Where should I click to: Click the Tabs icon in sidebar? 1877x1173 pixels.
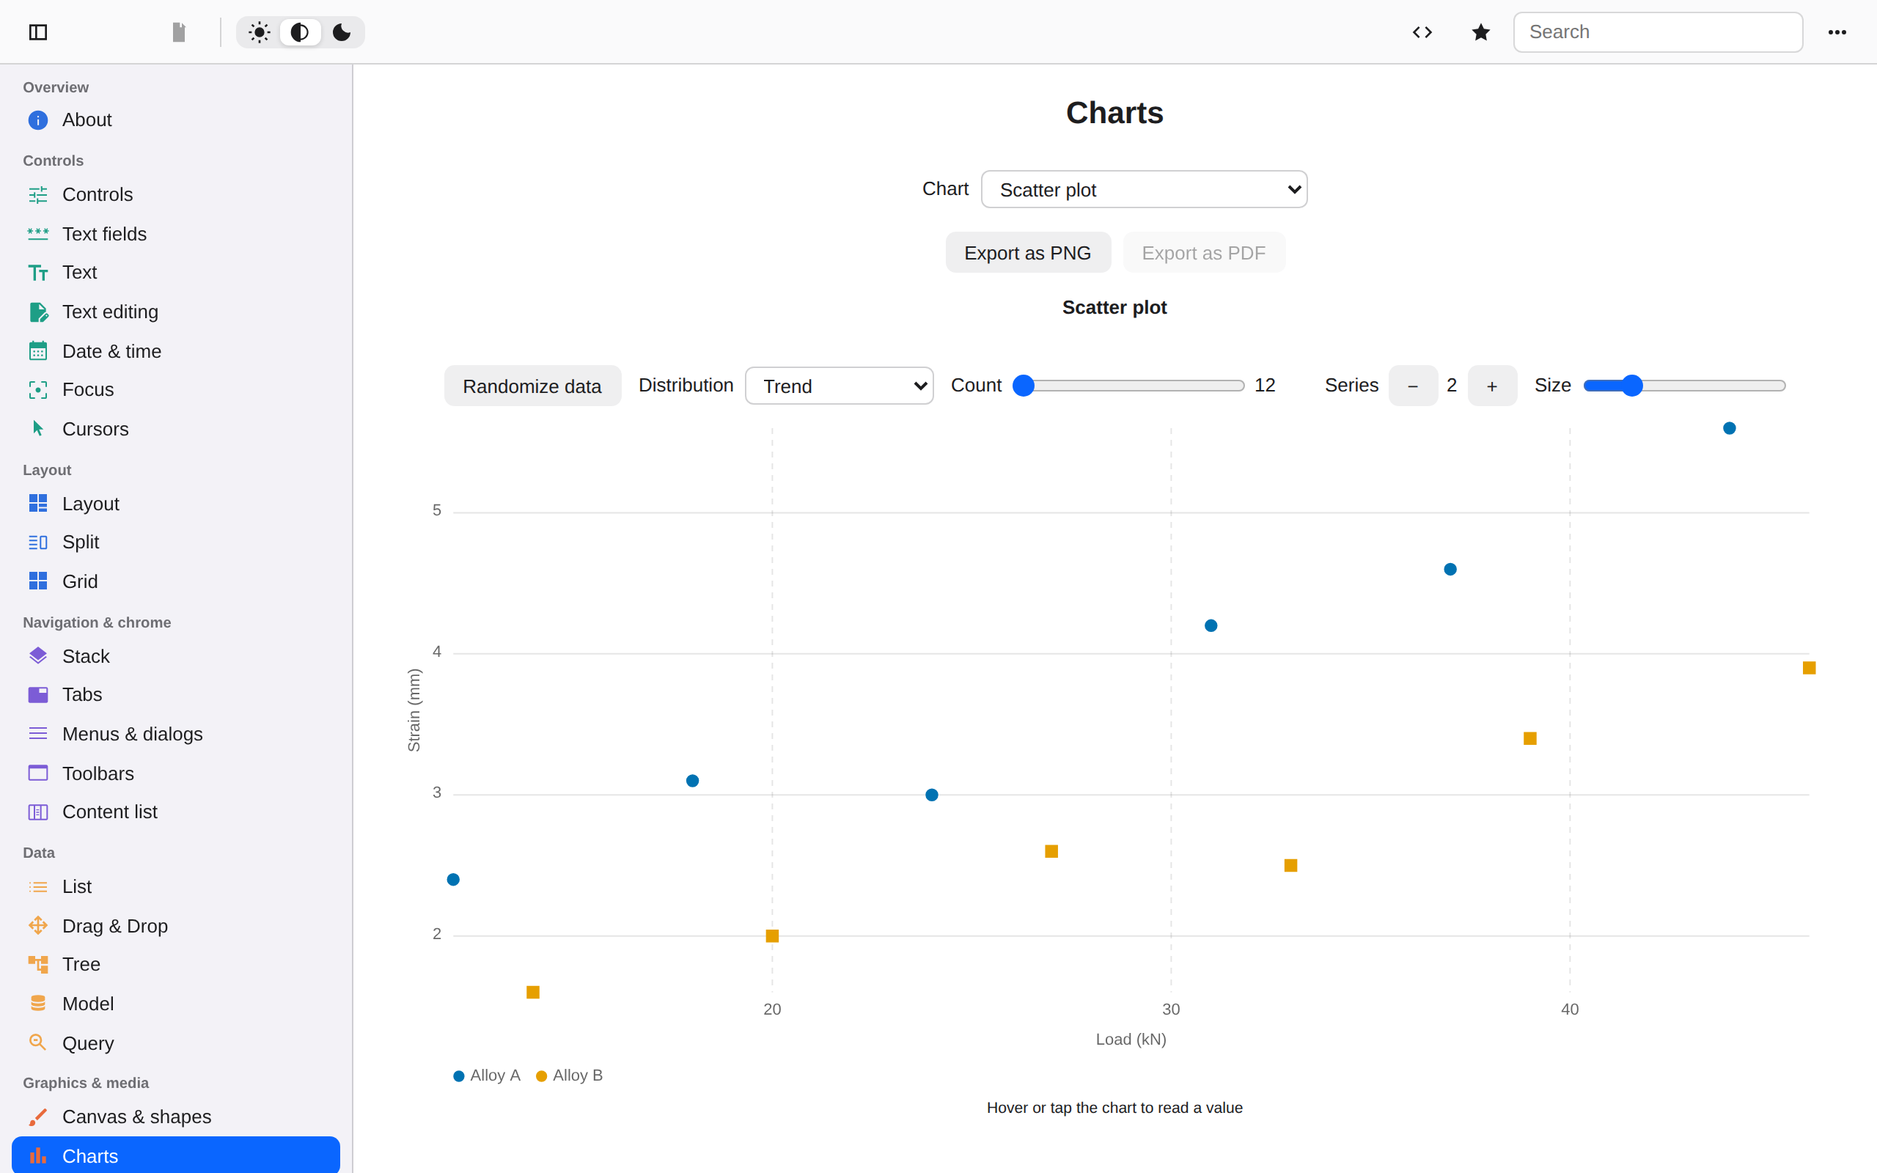[x=38, y=694]
